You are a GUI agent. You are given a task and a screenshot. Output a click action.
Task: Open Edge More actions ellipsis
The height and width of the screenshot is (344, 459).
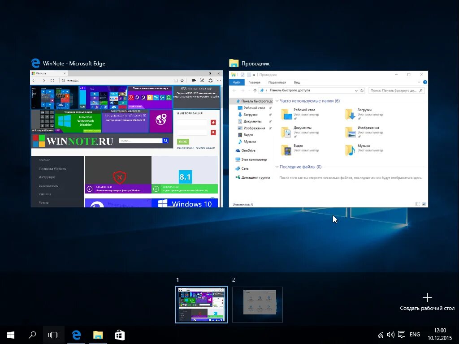point(219,81)
